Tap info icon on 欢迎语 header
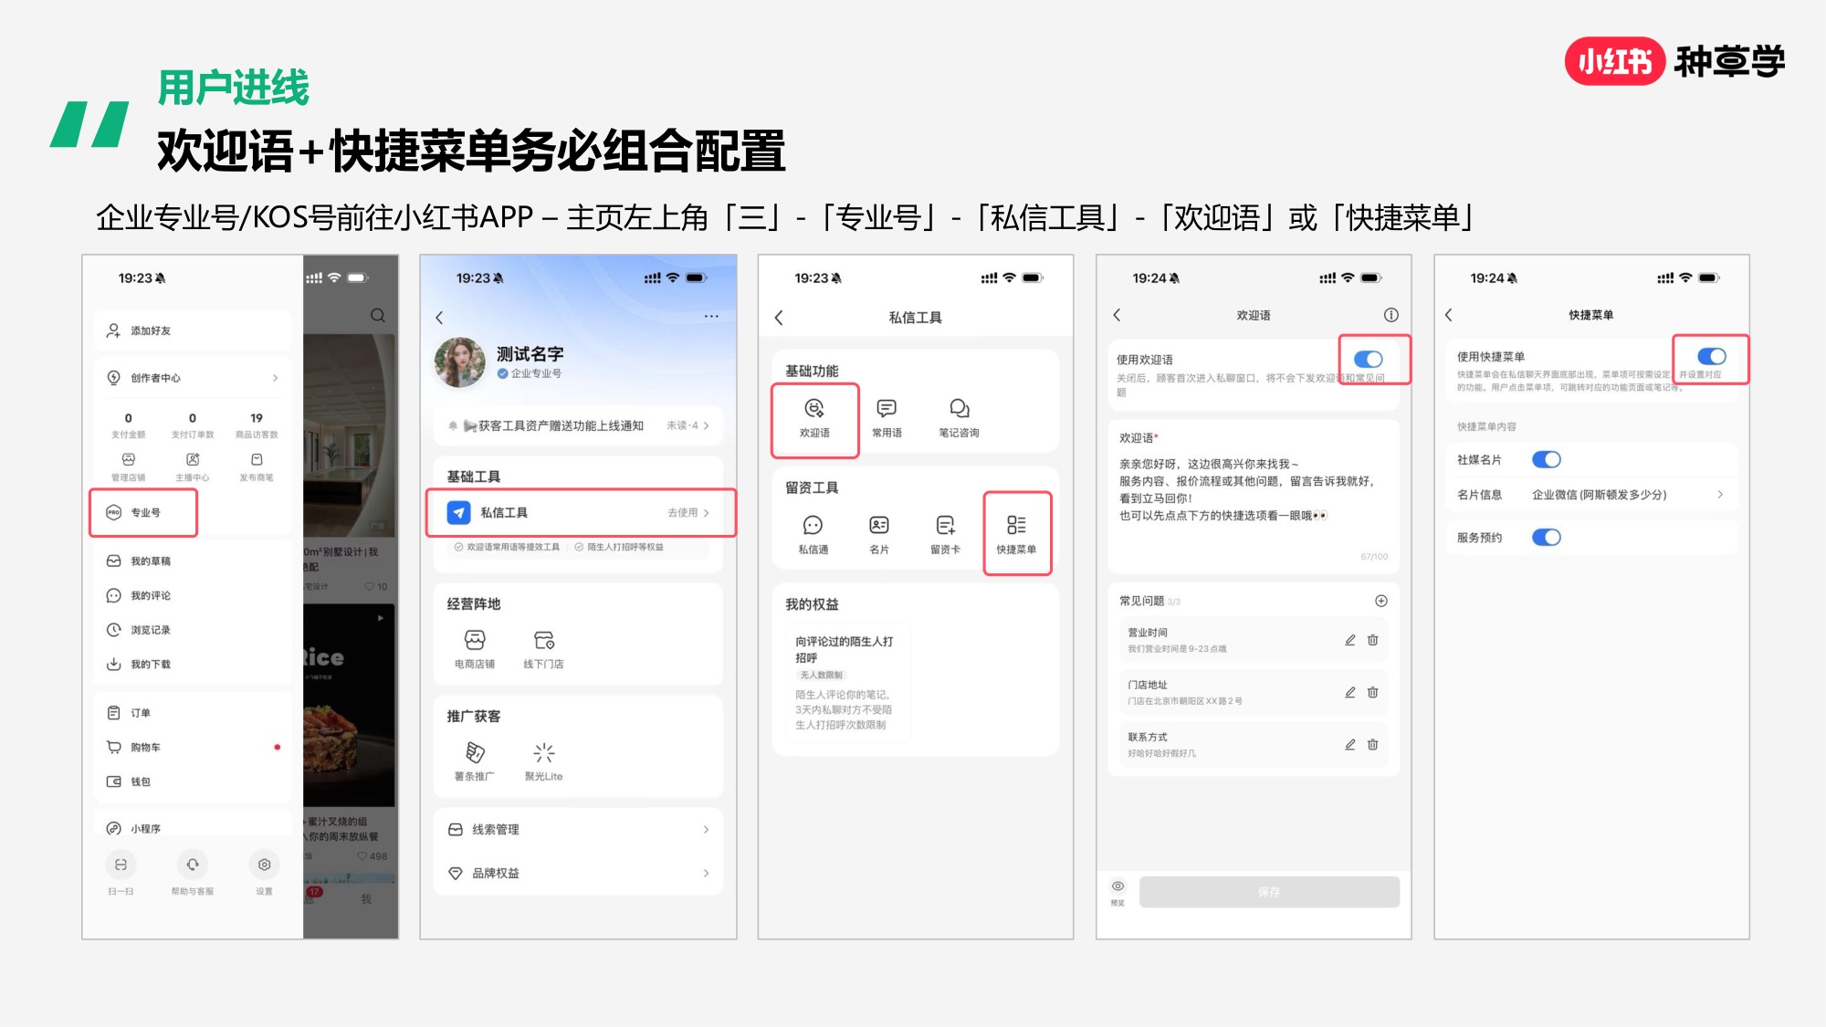 click(x=1390, y=315)
